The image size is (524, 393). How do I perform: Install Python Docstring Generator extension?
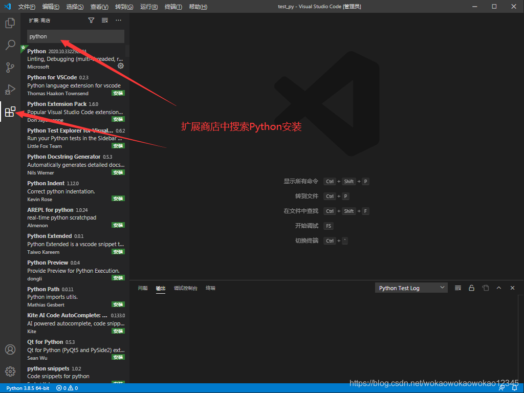pos(118,172)
